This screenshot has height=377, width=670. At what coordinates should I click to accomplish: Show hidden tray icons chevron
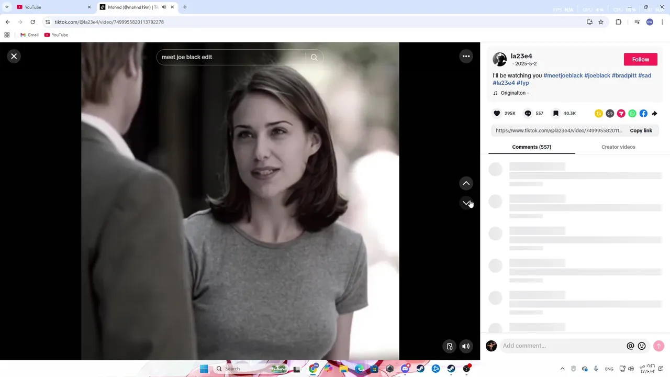563,369
